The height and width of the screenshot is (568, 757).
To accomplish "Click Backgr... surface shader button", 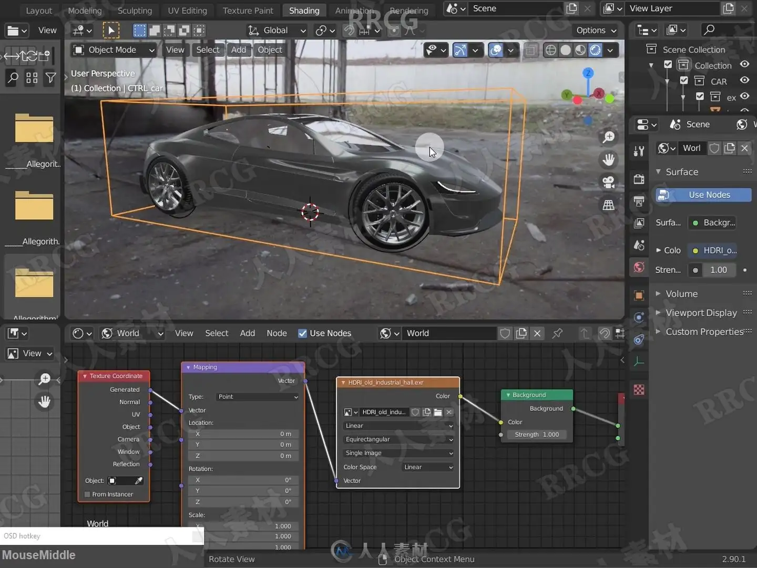I will pos(712,223).
